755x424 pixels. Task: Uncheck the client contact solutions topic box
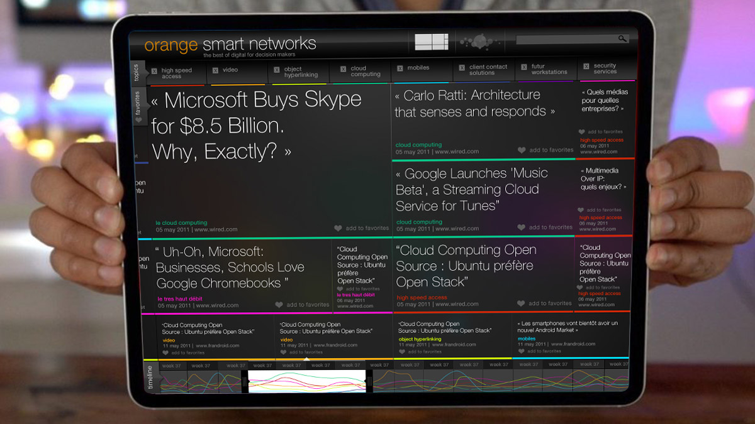click(x=462, y=67)
